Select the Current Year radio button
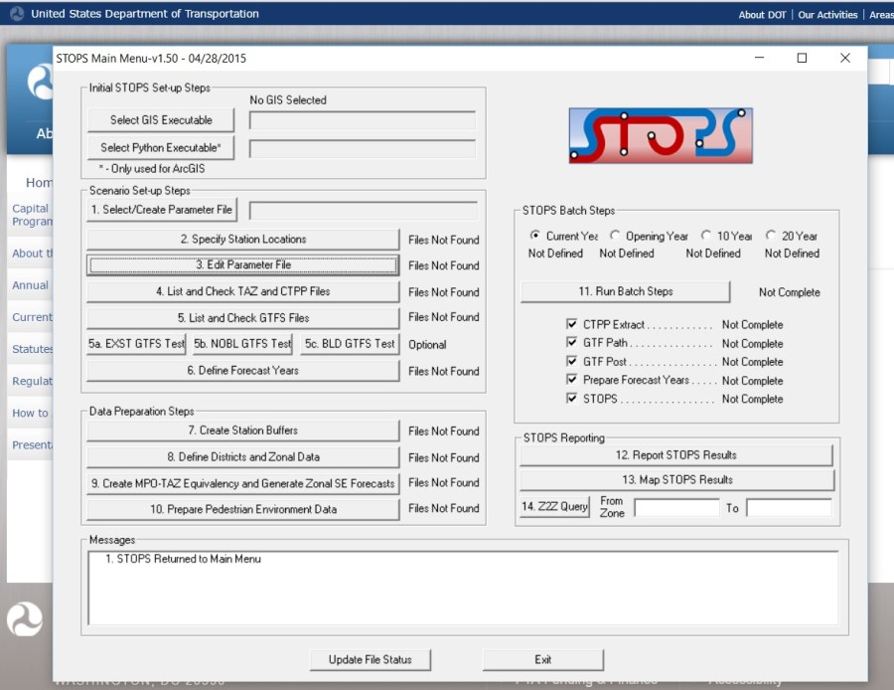Viewport: 894px width, 690px height. tap(536, 236)
